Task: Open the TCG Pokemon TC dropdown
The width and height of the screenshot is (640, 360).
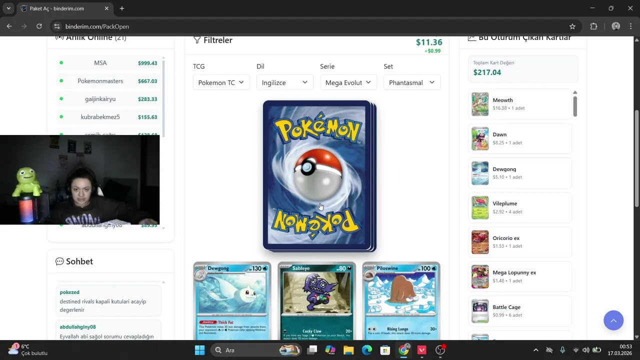Action: click(221, 82)
